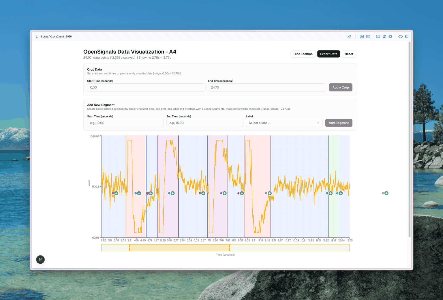Click the '24,701 data points' summary text
443x300 pixels.
tap(109, 58)
